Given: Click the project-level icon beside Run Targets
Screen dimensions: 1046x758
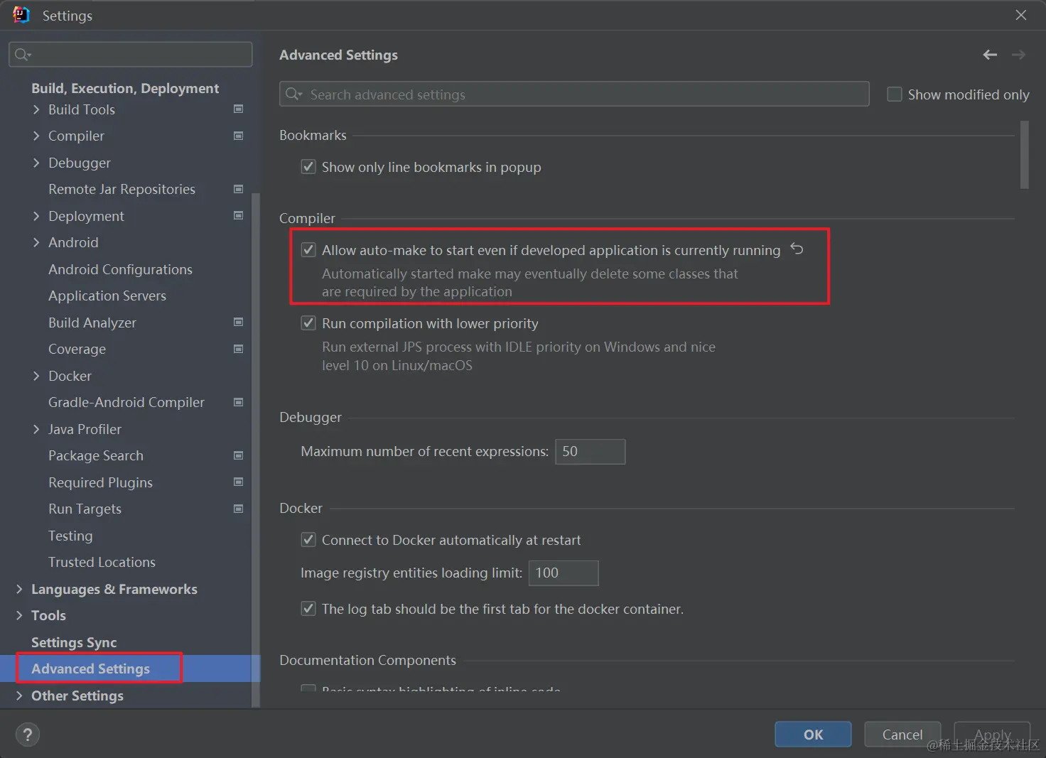Looking at the screenshot, I should (x=239, y=509).
